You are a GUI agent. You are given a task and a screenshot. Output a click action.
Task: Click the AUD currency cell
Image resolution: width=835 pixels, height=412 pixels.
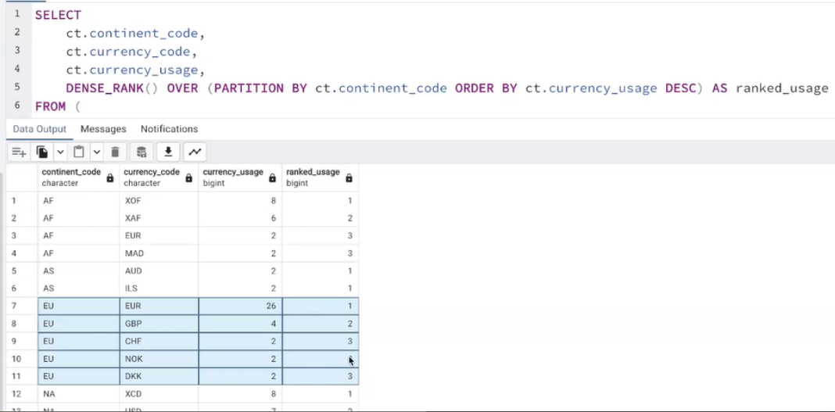159,271
